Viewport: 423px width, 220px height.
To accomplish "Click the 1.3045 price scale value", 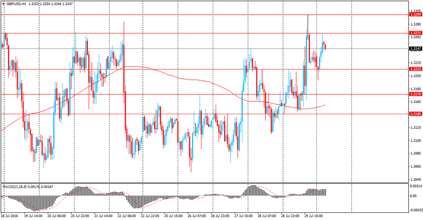I will click(415, 180).
